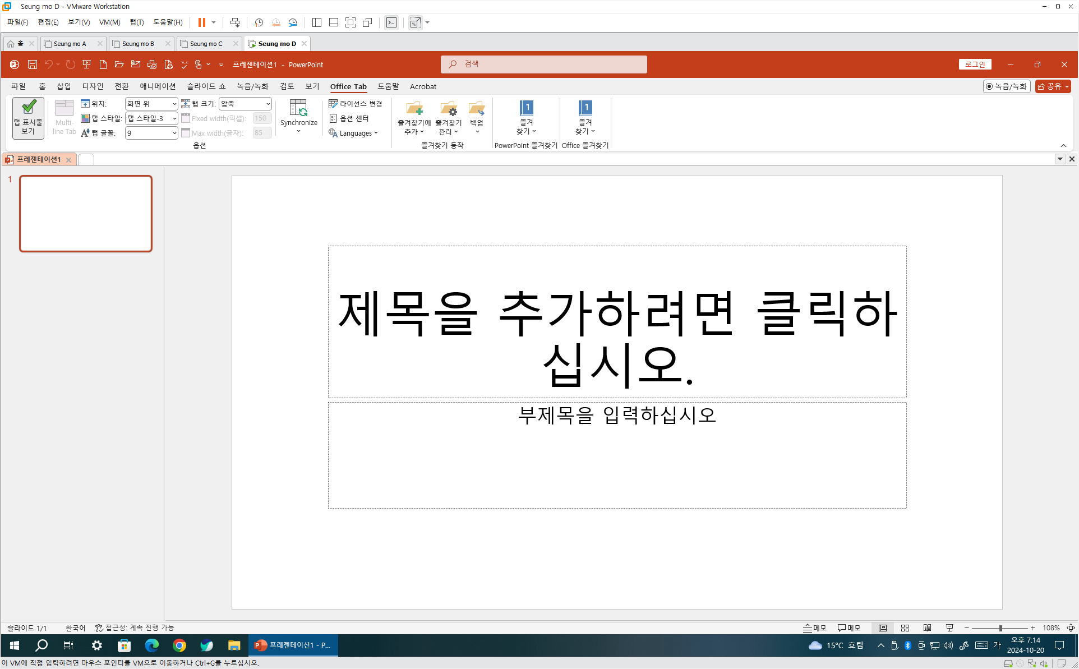Viewport: 1079px width, 669px height.
Task: Switch to the 애니메이션 ribbon tab
Action: point(158,86)
